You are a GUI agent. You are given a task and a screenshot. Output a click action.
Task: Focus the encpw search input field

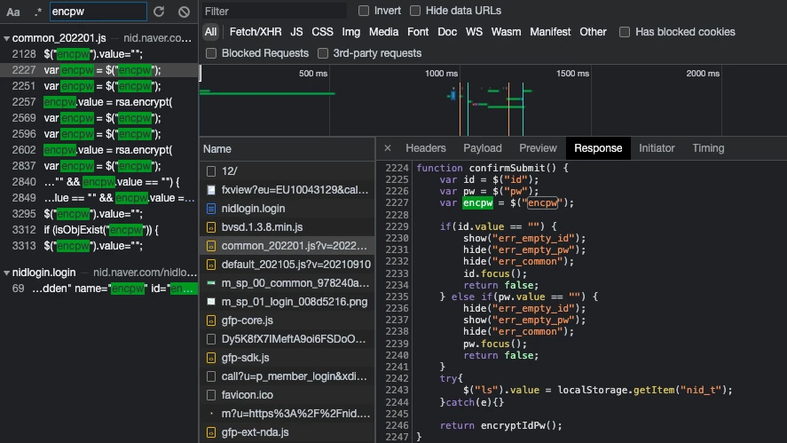(98, 12)
